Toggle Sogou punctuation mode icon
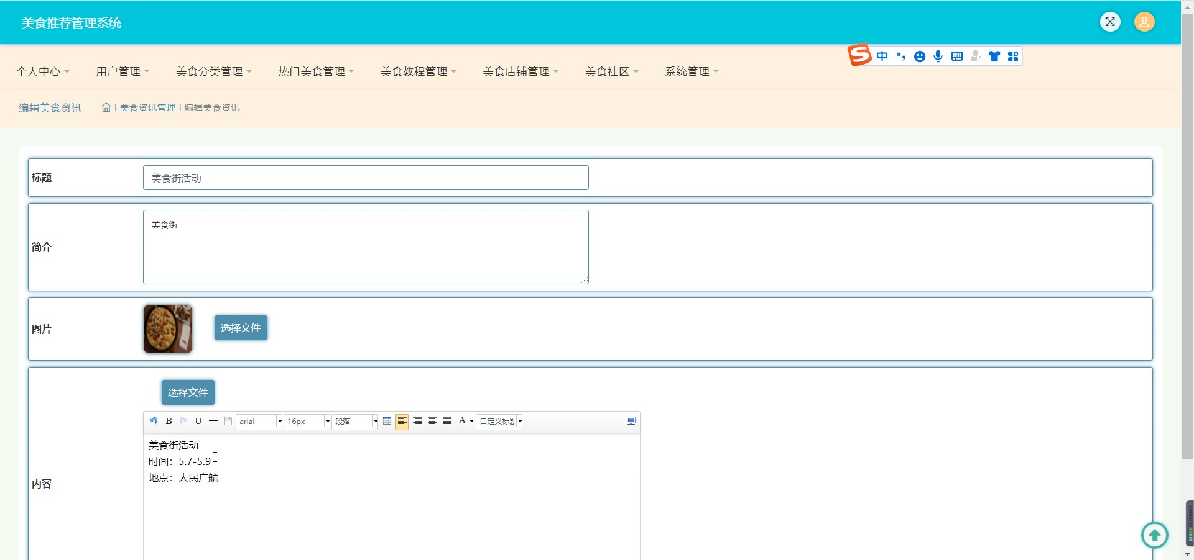Screen dimensions: 1194x560 coord(901,56)
